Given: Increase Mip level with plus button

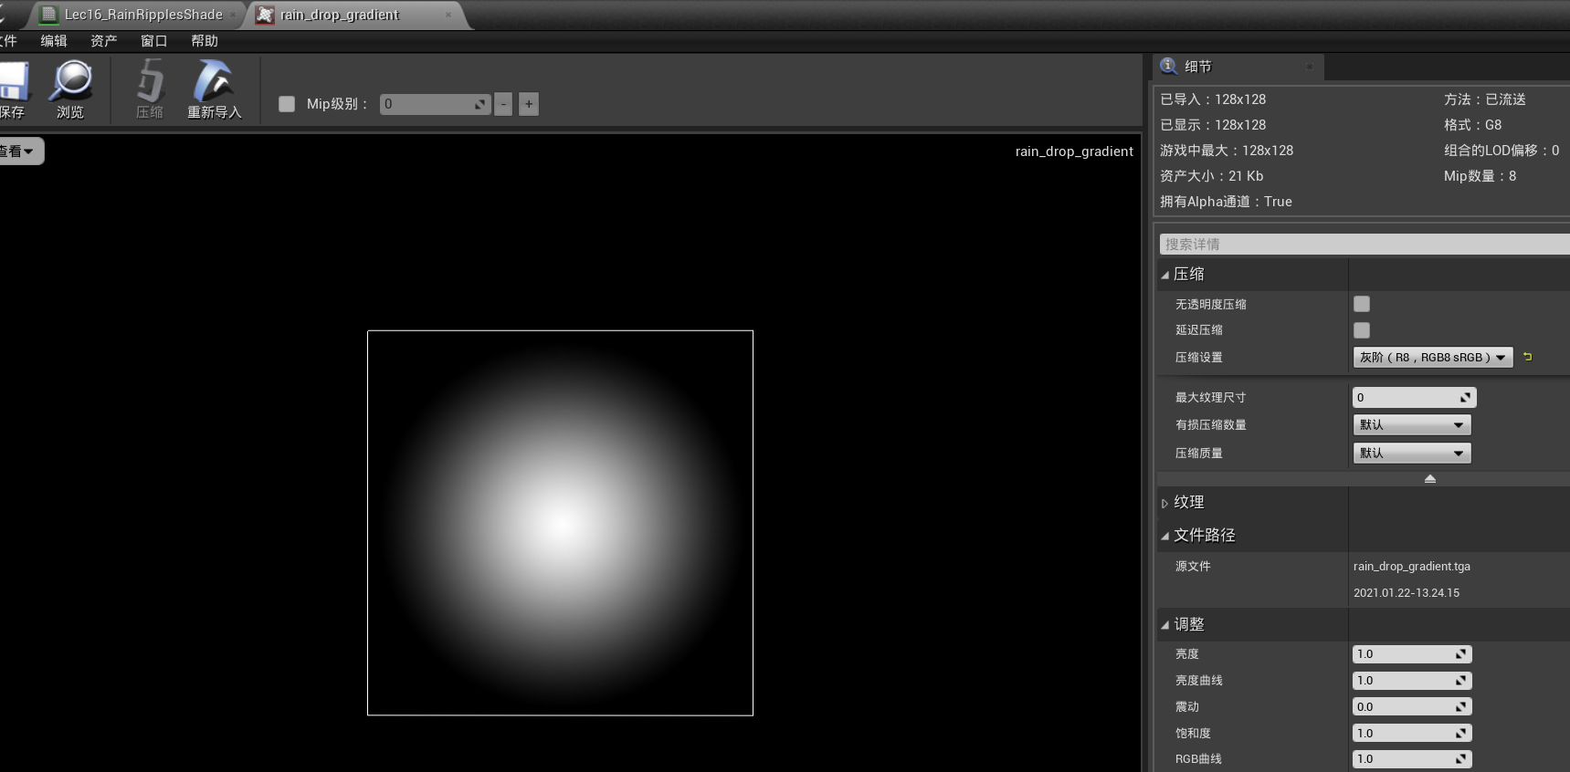Looking at the screenshot, I should tap(529, 104).
